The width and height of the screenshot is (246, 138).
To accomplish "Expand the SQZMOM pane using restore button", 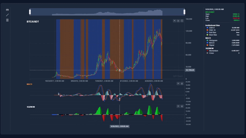I will [182, 106].
